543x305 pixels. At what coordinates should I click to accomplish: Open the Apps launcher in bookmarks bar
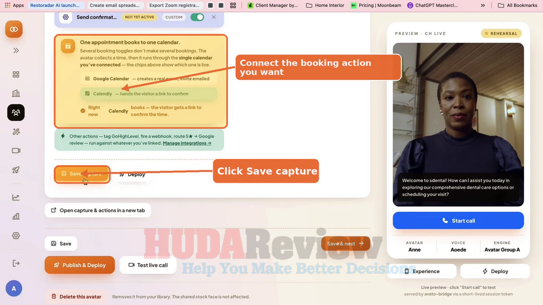click(14, 5)
